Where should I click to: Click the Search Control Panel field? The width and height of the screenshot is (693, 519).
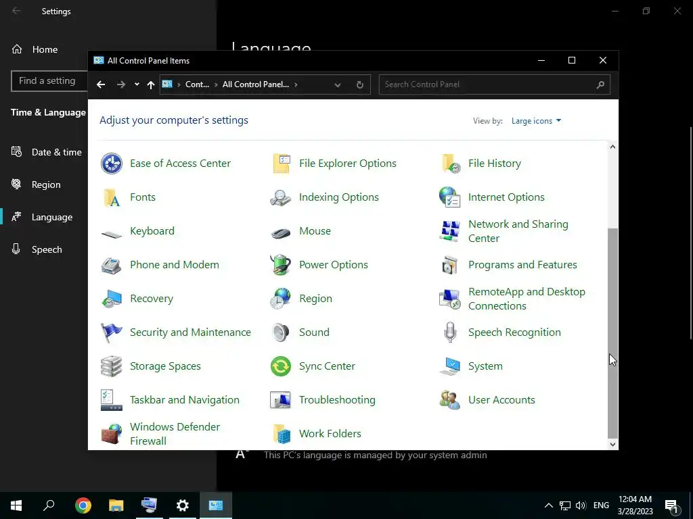pyautogui.click(x=495, y=84)
